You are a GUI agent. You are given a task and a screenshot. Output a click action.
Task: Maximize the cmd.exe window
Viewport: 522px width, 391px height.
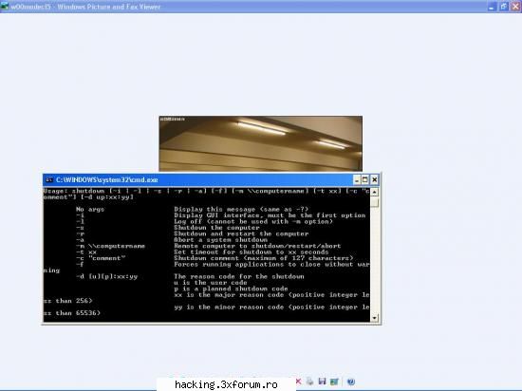tap(365, 179)
